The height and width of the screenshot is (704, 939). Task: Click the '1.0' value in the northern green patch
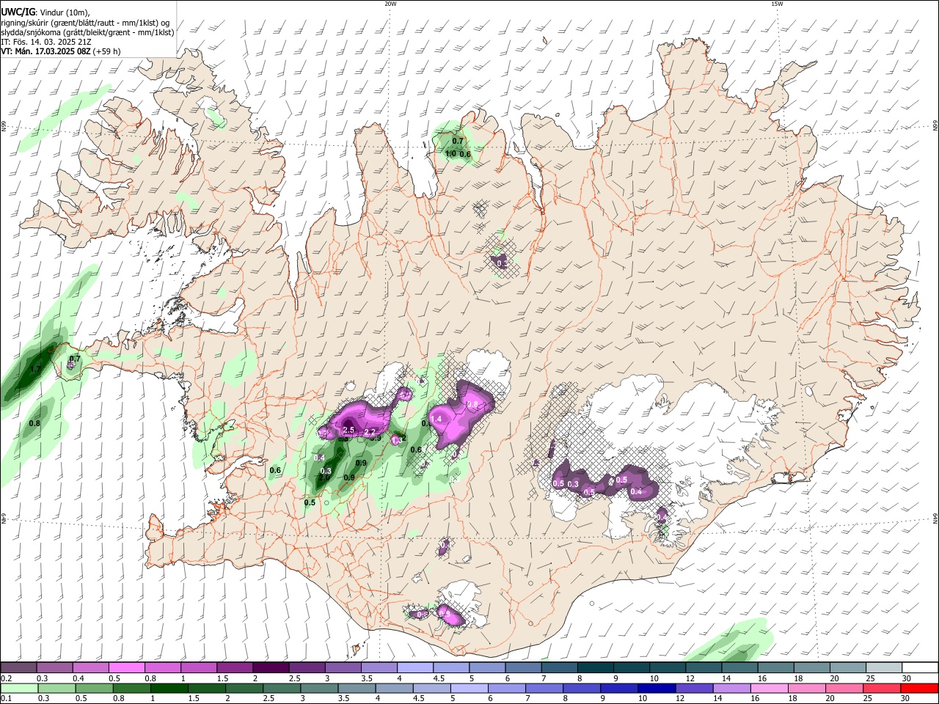[450, 154]
